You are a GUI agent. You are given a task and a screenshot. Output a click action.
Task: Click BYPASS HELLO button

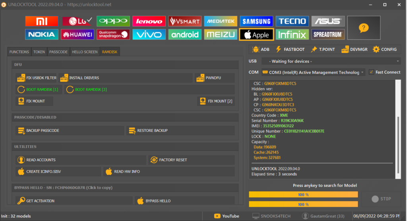185,201
